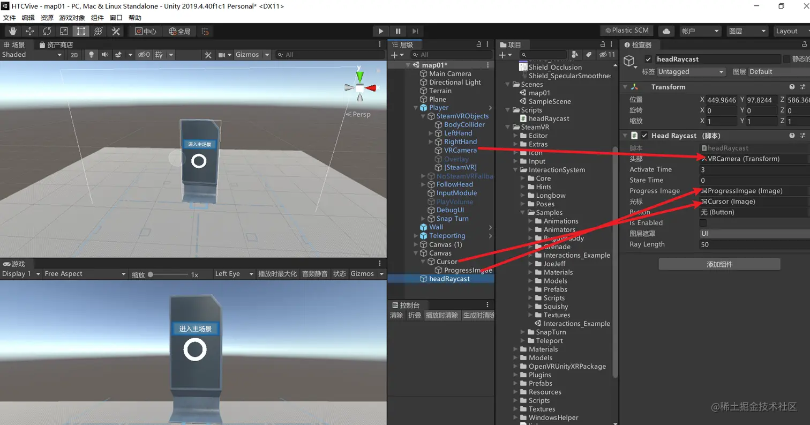Open the Shaded draw mode dropdown

point(32,55)
